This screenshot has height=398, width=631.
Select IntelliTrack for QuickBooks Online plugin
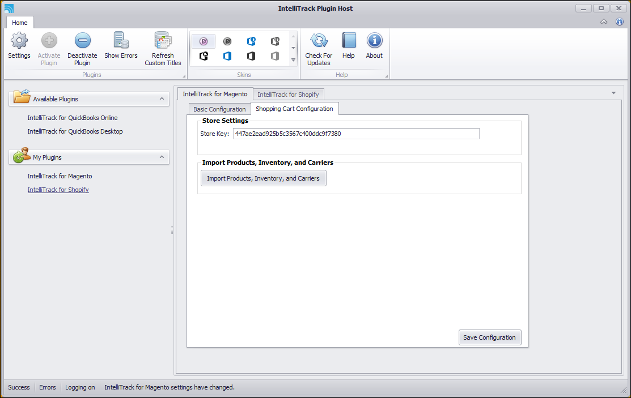73,117
